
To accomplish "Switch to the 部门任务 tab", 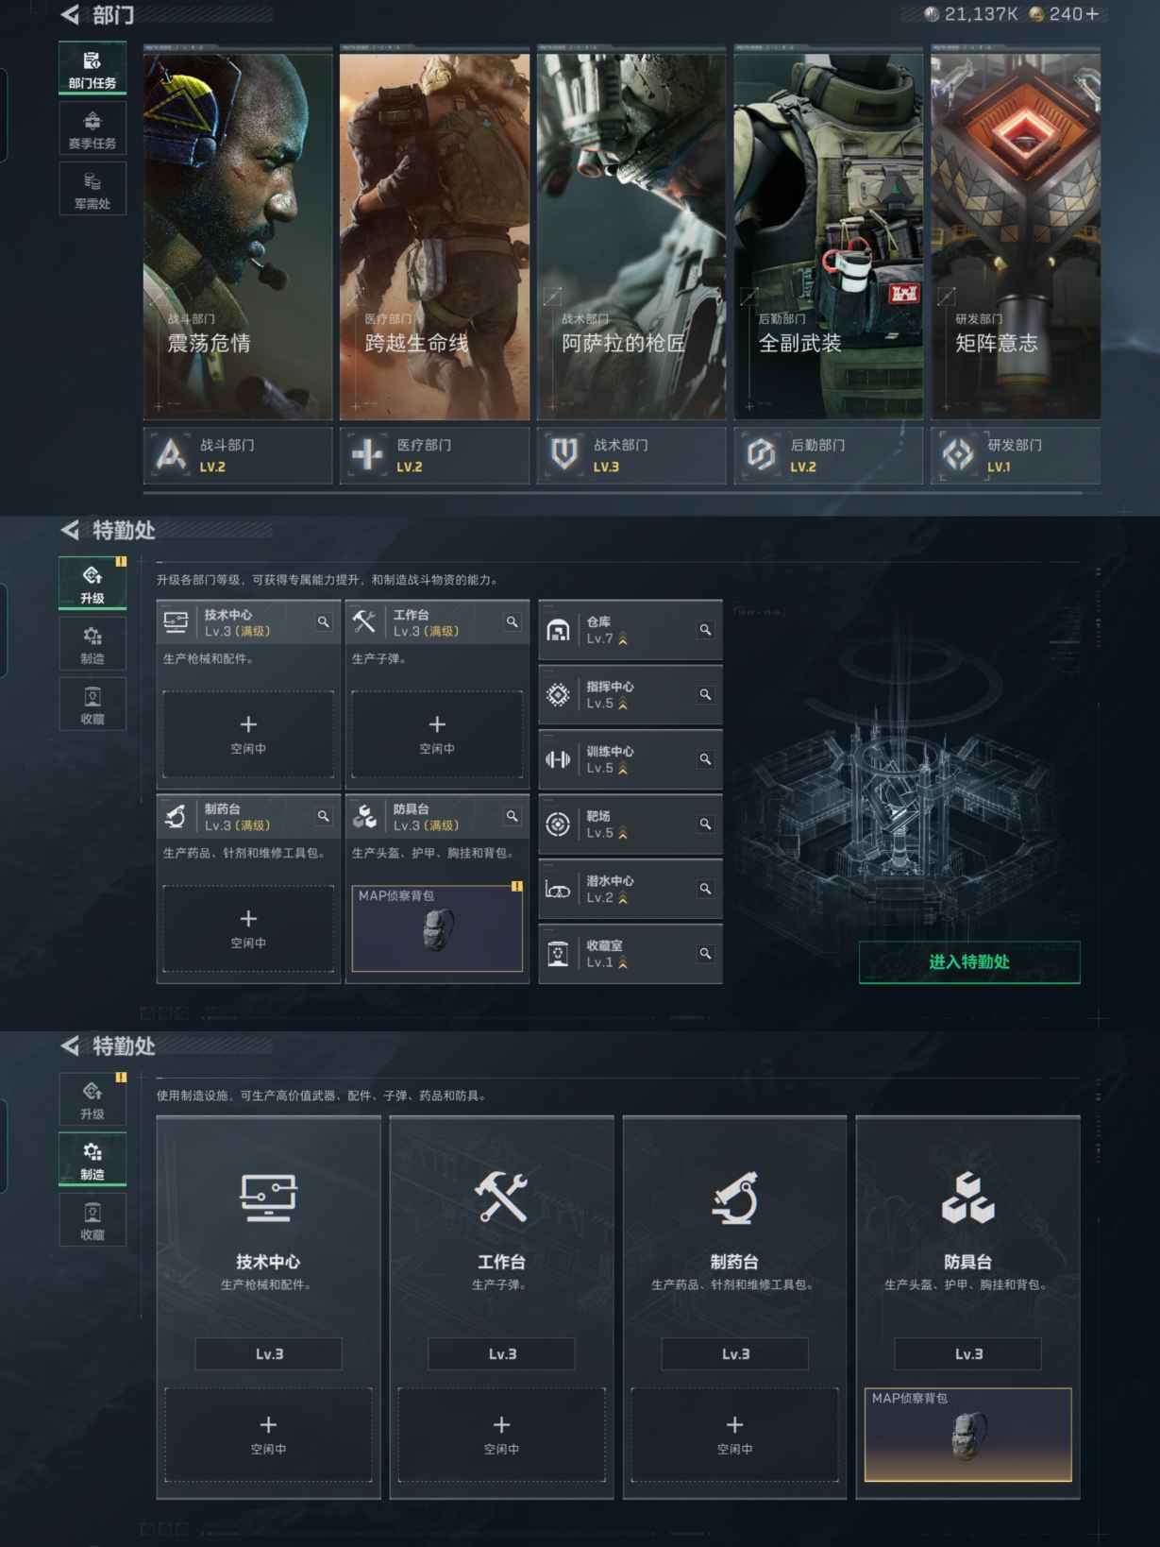I will pyautogui.click(x=92, y=69).
